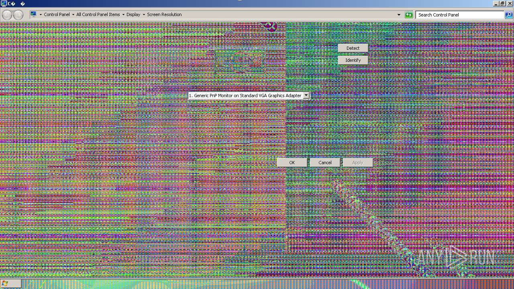The image size is (514, 289).
Task: Click the Apply button
Action: coord(357,163)
